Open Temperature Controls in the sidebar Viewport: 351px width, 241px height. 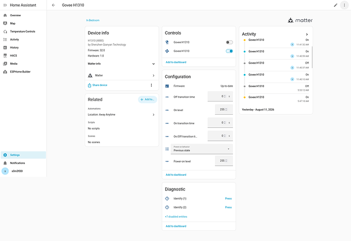(23, 32)
